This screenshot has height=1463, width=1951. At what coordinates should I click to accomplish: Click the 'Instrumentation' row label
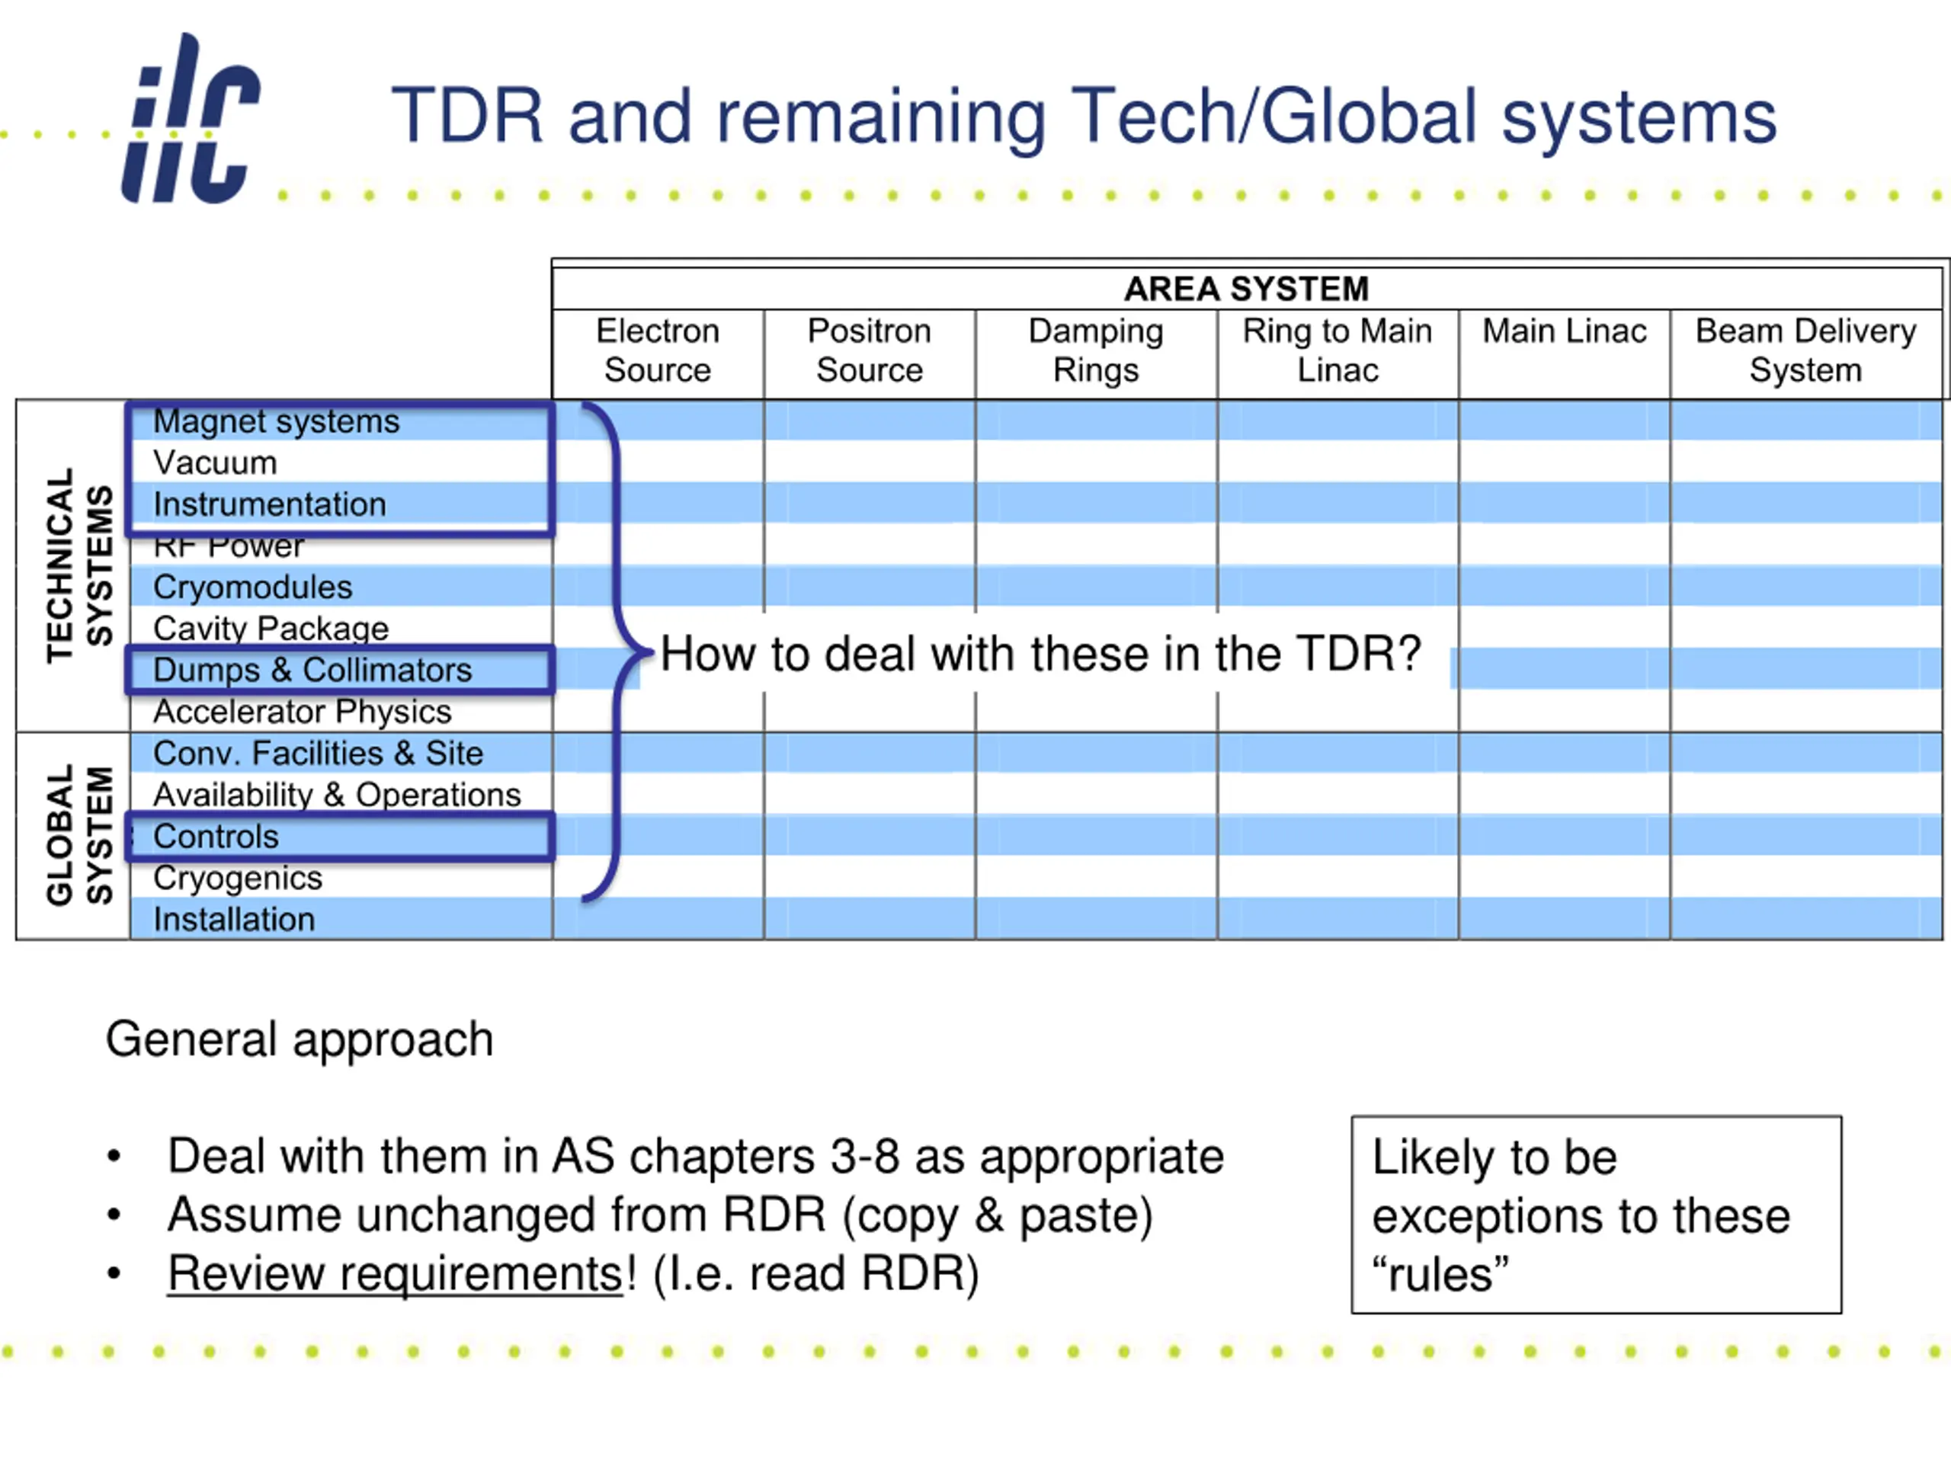click(270, 504)
